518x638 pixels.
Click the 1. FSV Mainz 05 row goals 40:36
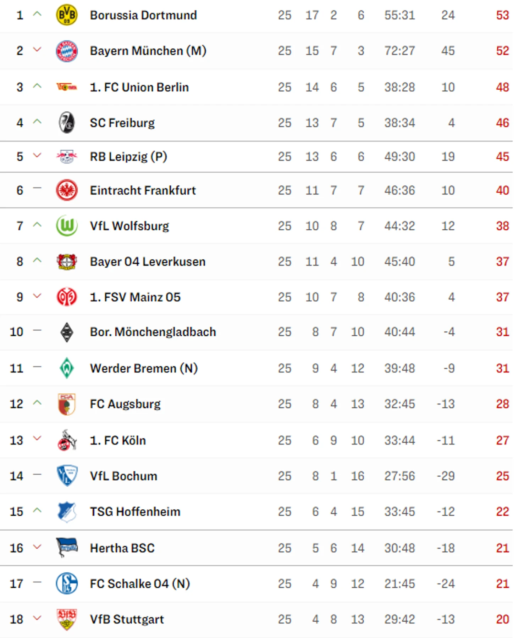click(x=399, y=297)
